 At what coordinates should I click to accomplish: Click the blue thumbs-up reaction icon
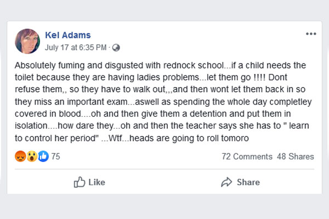point(43,157)
